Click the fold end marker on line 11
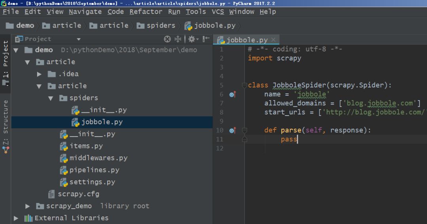 click(244, 139)
